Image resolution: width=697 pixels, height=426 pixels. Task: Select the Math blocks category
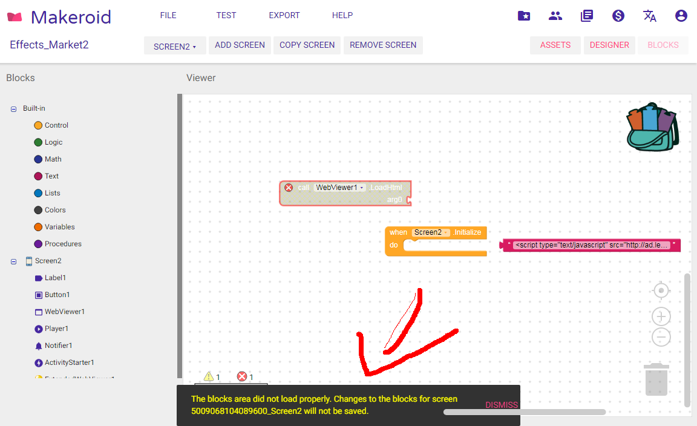pos(48,159)
